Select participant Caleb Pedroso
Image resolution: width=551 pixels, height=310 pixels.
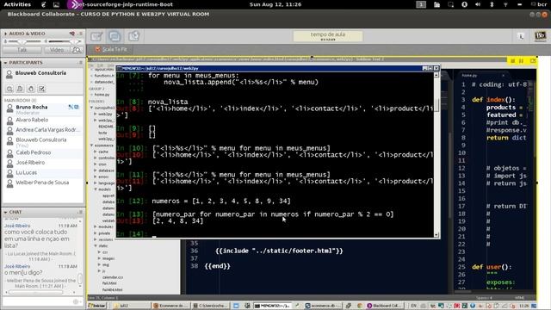tap(43, 152)
